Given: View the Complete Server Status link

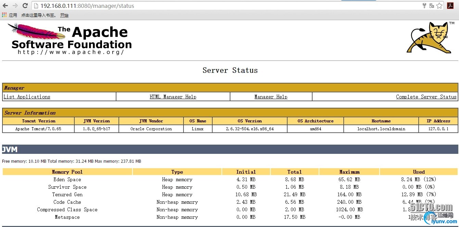Looking at the screenshot, I should (426, 97).
